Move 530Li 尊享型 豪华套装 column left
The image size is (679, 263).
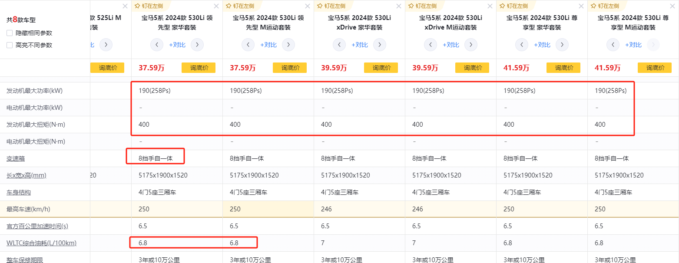(x=522, y=45)
